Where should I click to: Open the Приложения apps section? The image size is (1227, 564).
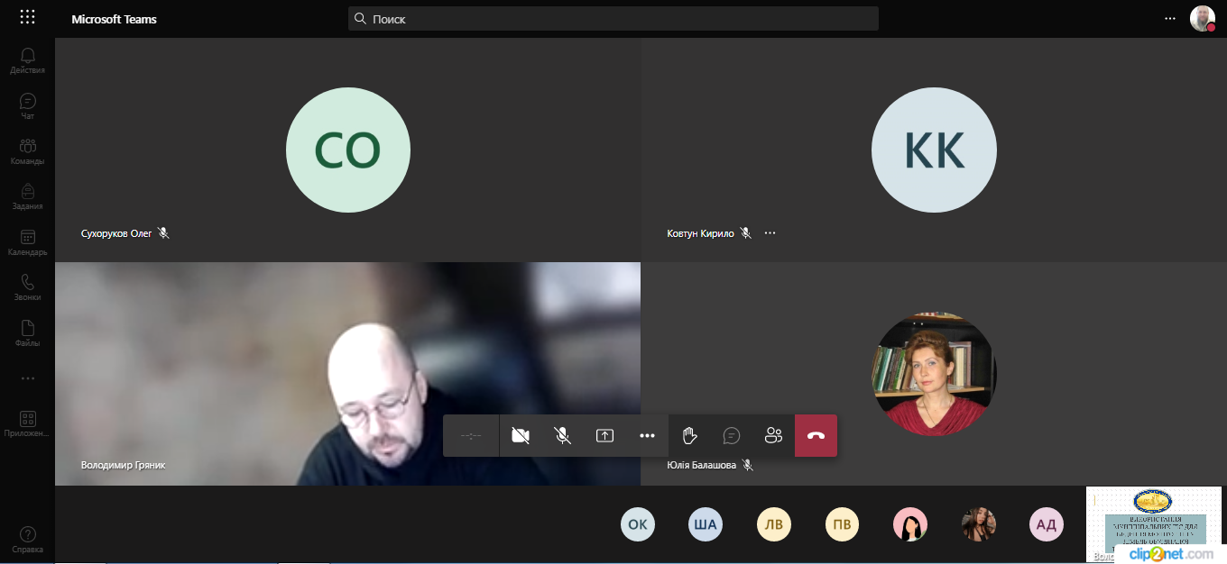click(27, 423)
